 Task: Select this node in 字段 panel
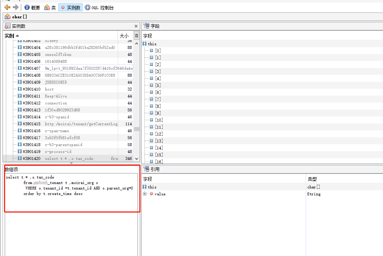pos(152,44)
